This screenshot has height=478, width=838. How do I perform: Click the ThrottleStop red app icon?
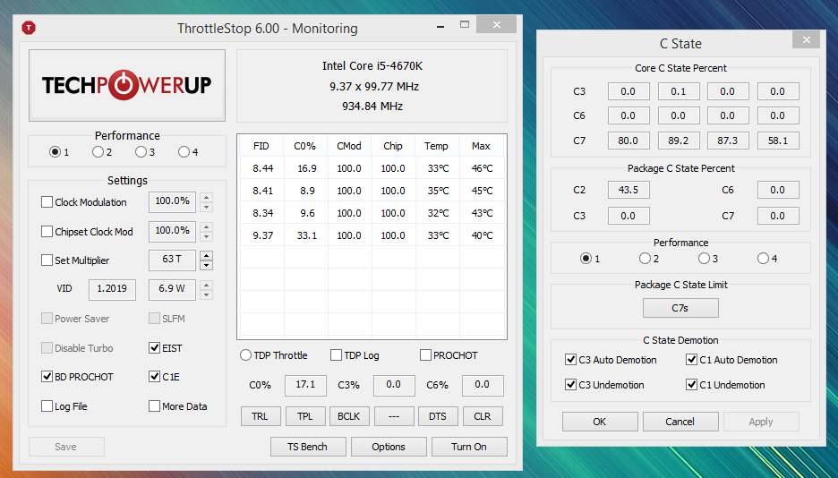tap(29, 28)
